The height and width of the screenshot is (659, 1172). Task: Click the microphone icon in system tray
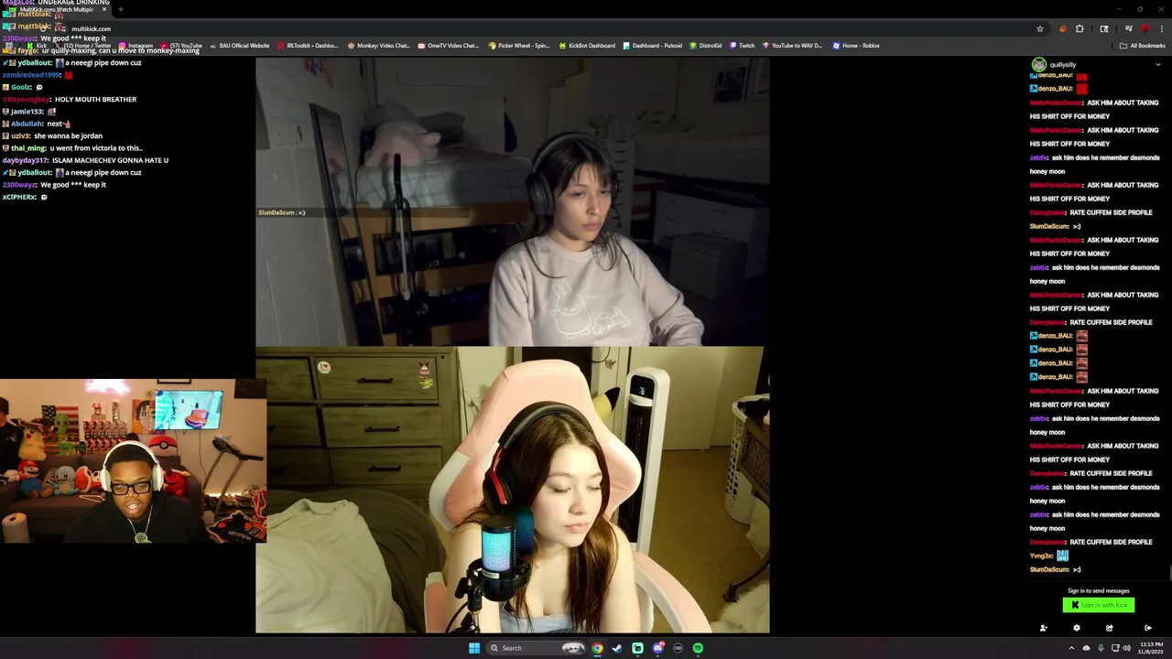point(1101,648)
